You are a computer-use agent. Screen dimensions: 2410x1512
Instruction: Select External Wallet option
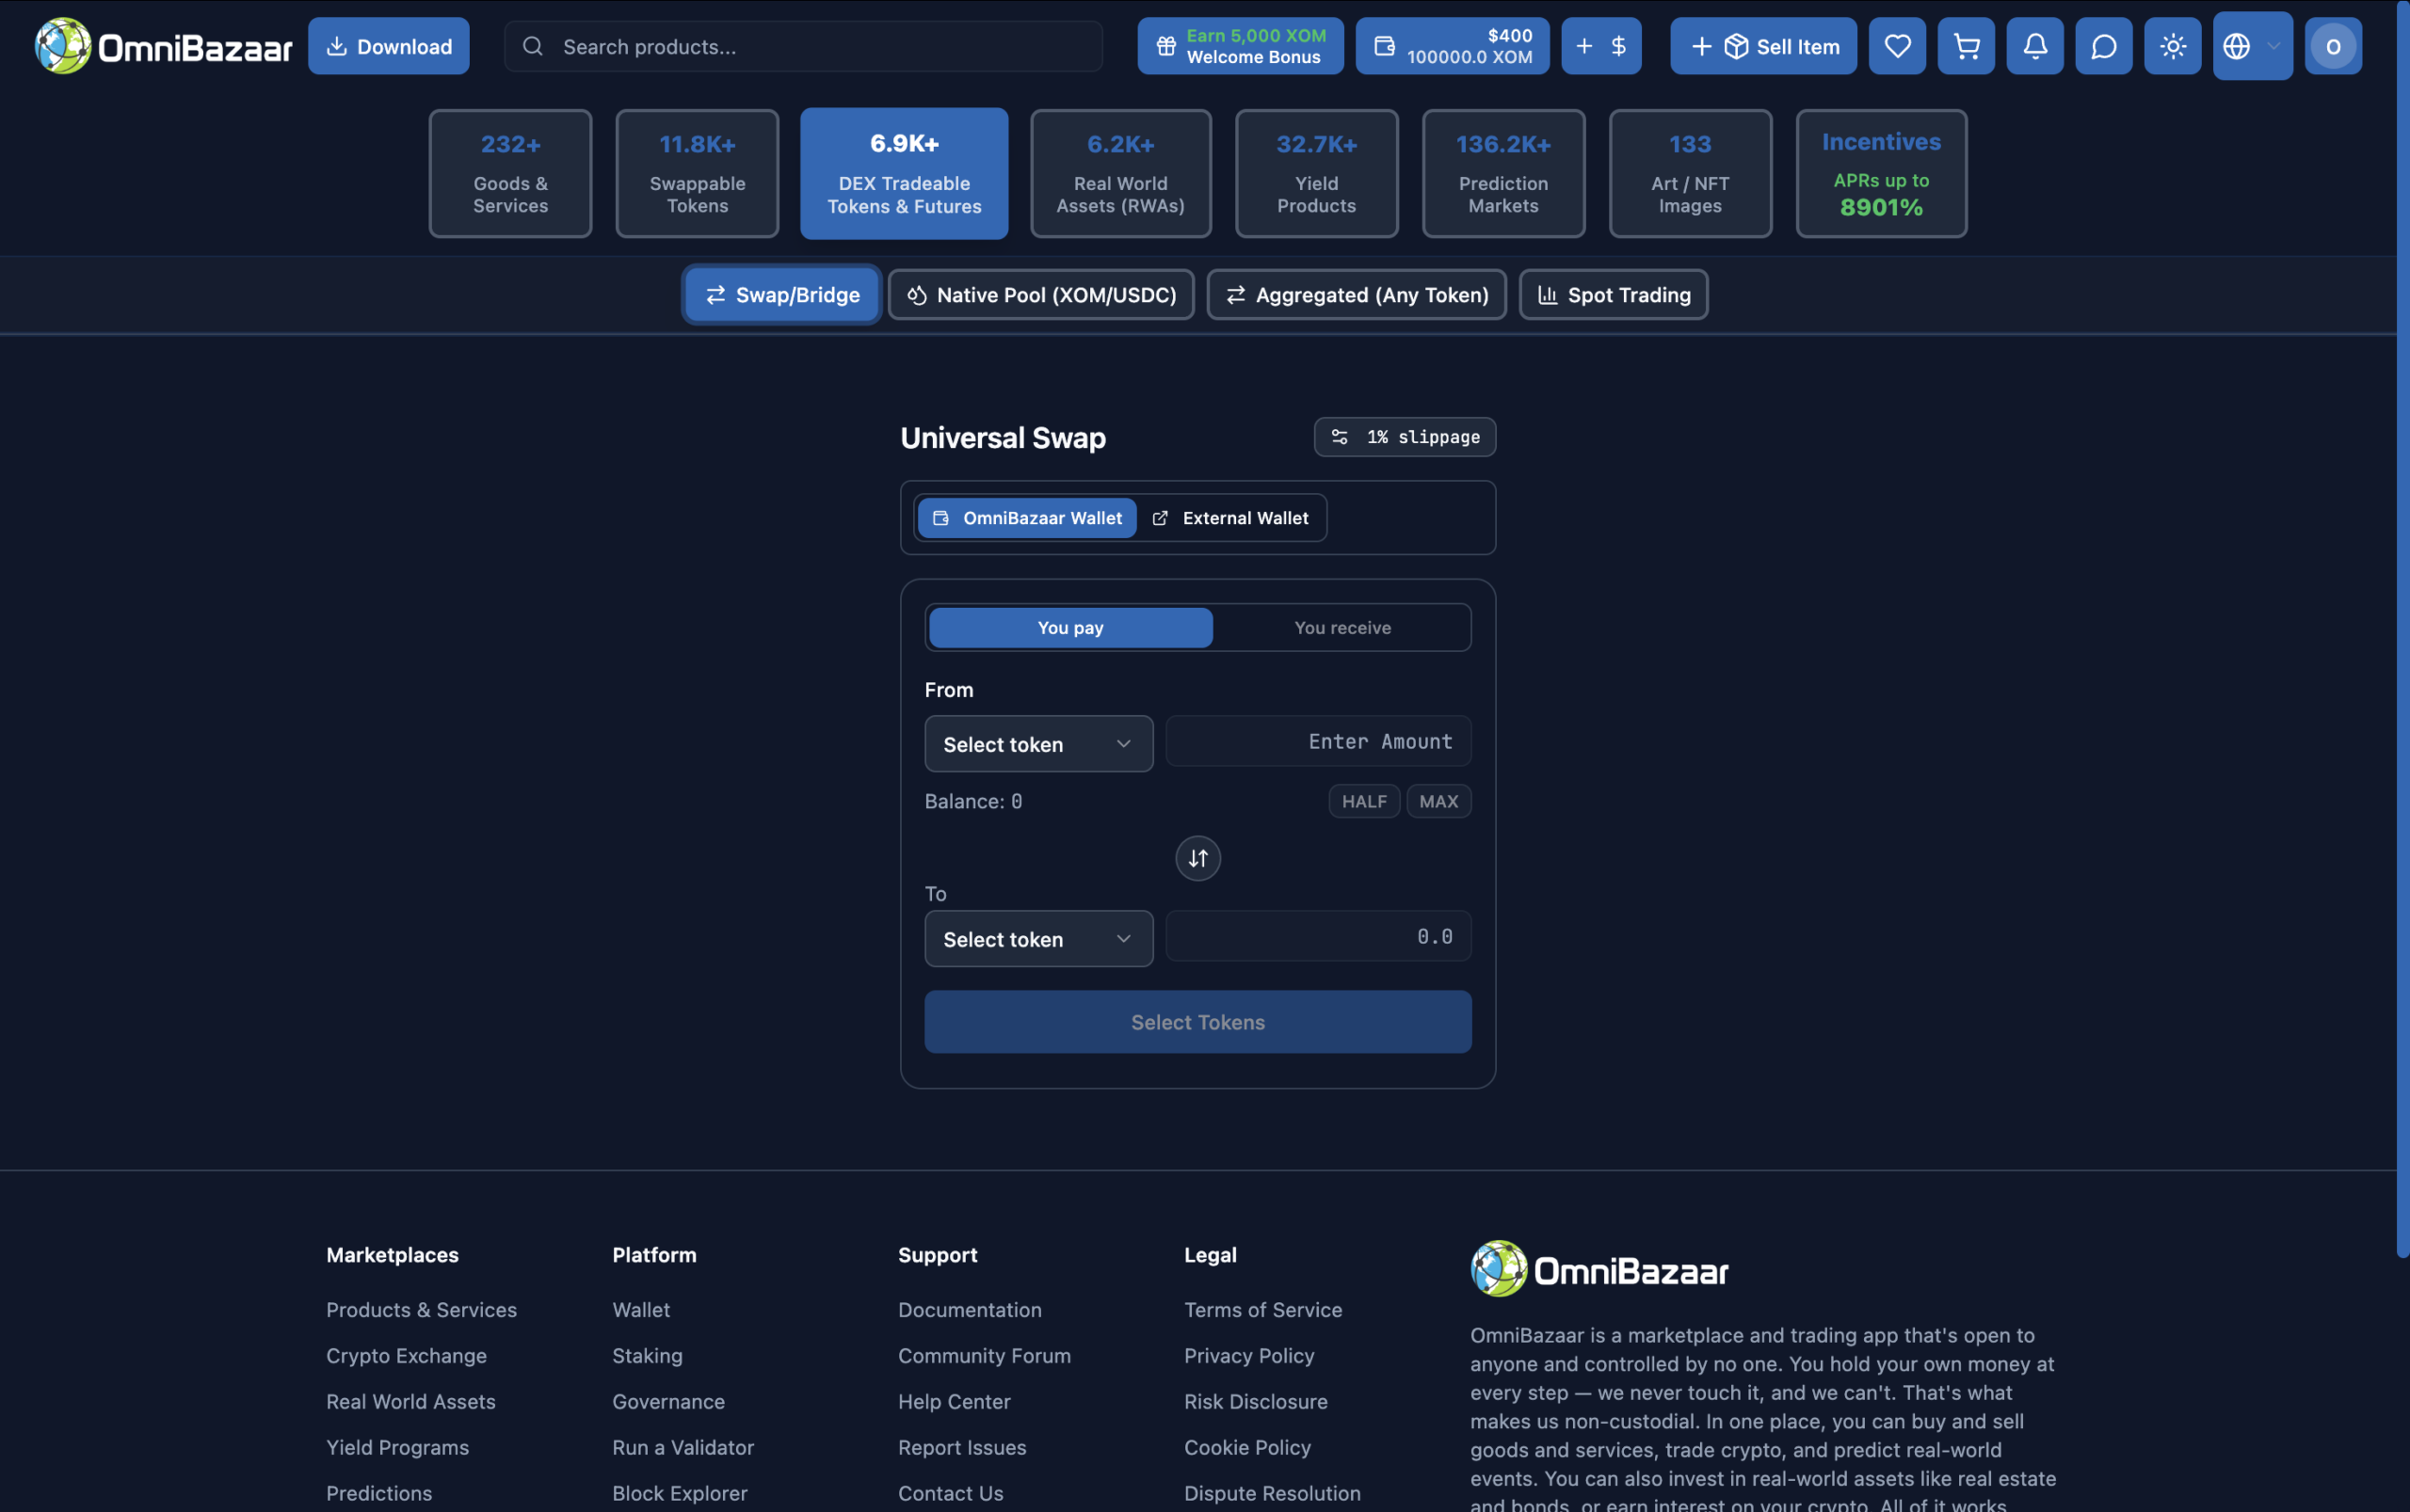click(x=1230, y=518)
